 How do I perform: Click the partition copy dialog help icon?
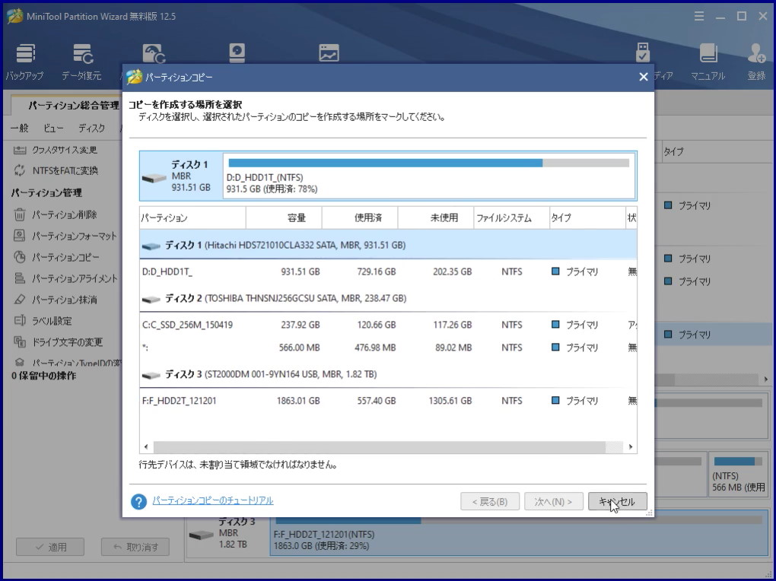point(138,501)
